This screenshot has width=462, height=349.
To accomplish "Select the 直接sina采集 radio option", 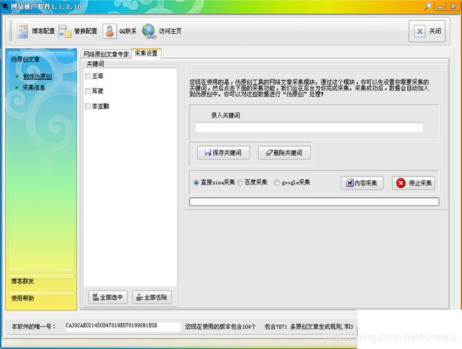I will coord(196,182).
